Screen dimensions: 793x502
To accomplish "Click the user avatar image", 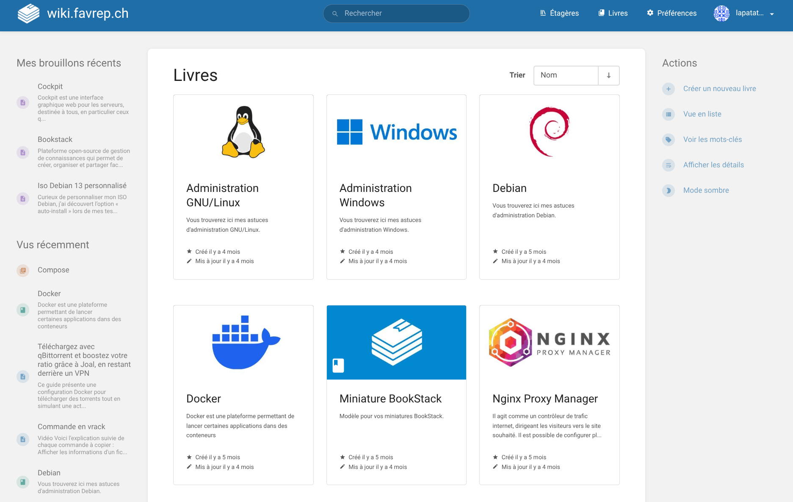I will (x=721, y=14).
